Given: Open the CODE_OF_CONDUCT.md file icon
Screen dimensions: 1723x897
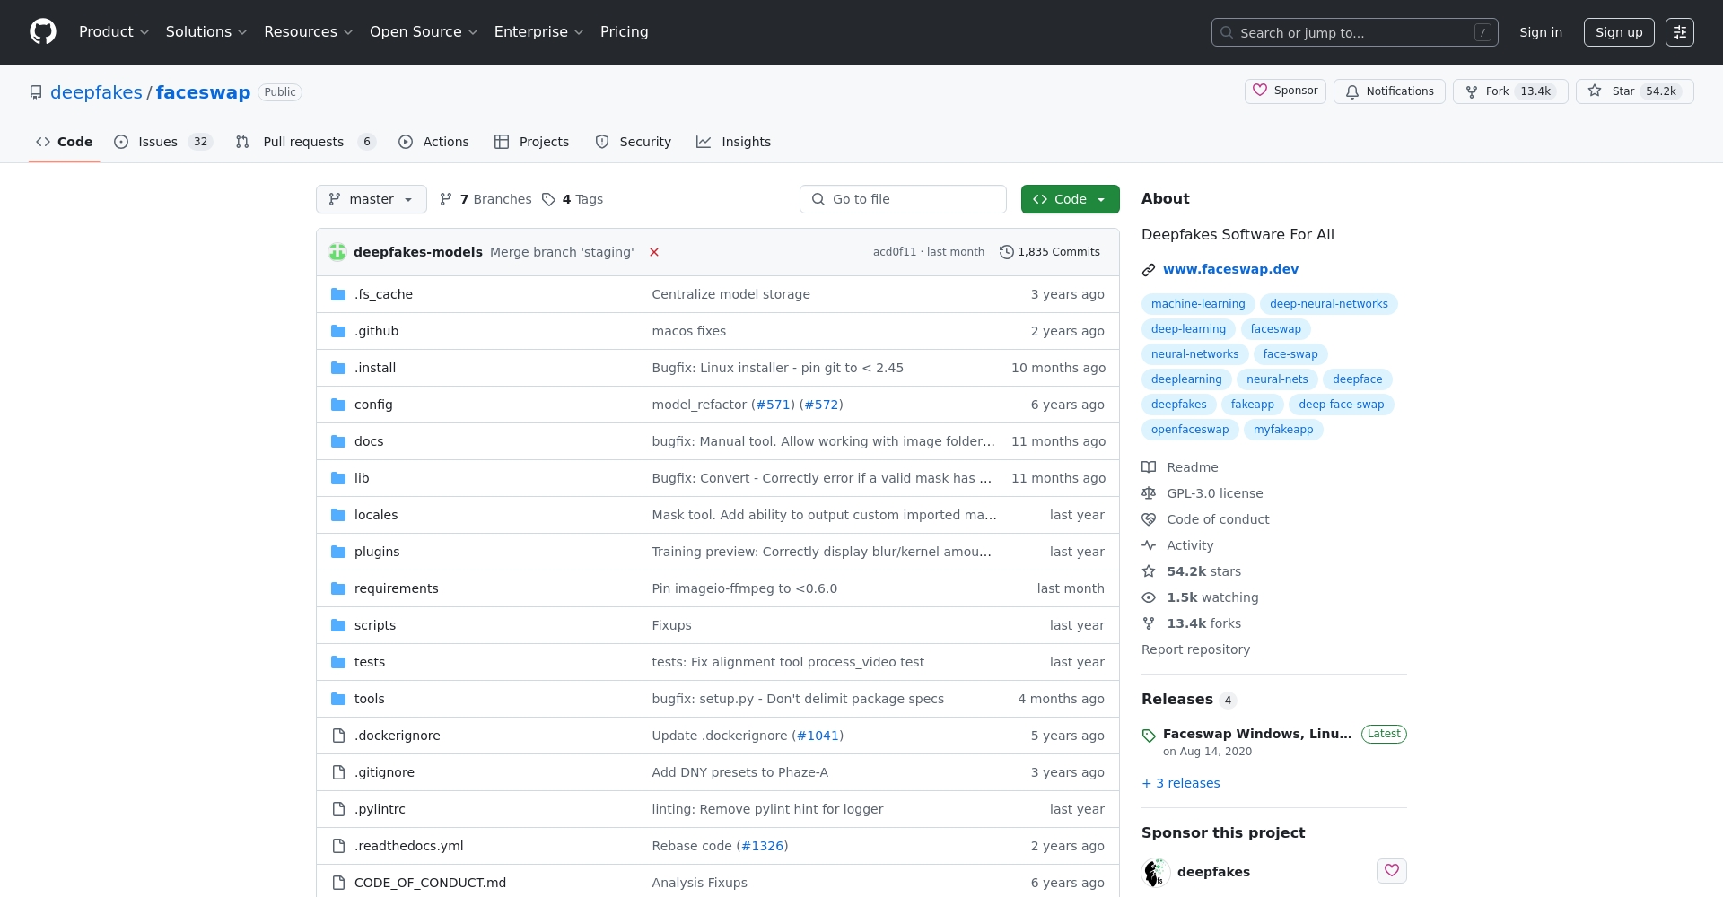Looking at the screenshot, I should (x=338, y=883).
